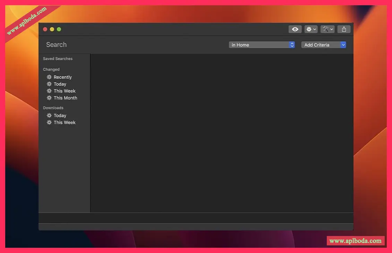Click the gear icon beside Recently
The width and height of the screenshot is (392, 253).
point(49,77)
